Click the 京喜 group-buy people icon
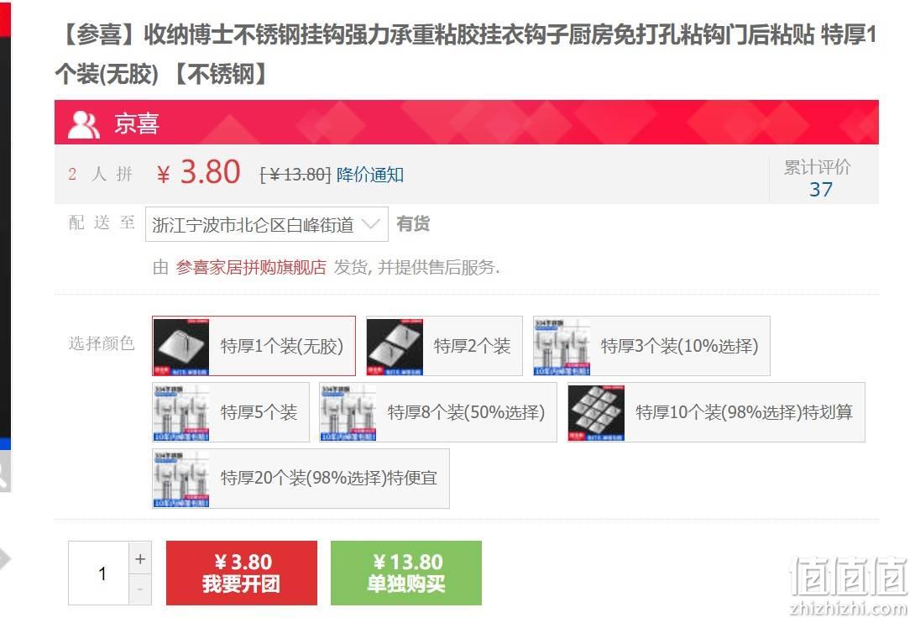 83,123
